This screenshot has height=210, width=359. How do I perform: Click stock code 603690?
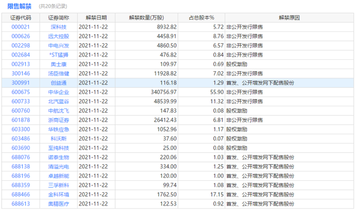(21, 148)
